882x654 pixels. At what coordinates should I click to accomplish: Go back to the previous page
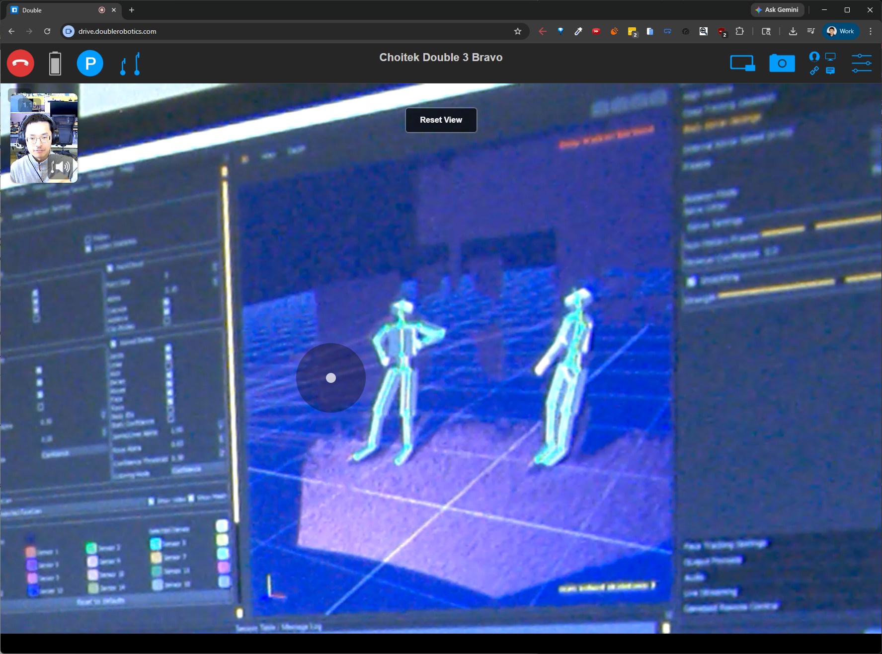click(11, 31)
